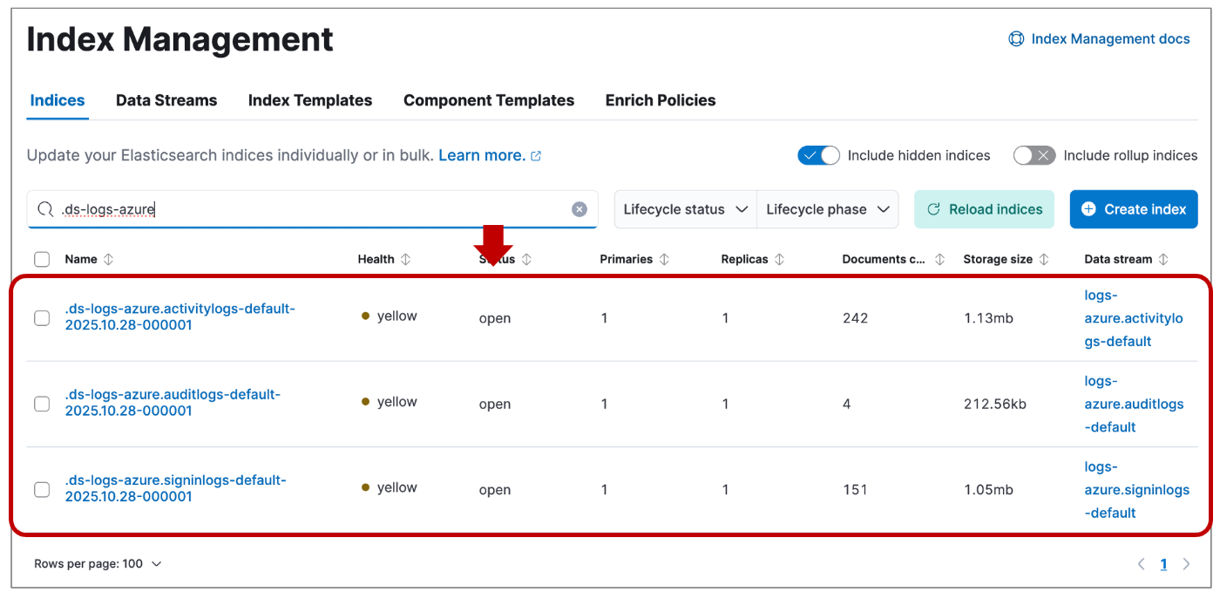Click the clear search field X icon

579,209
